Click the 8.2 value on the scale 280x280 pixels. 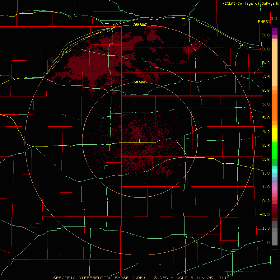(266, 63)
